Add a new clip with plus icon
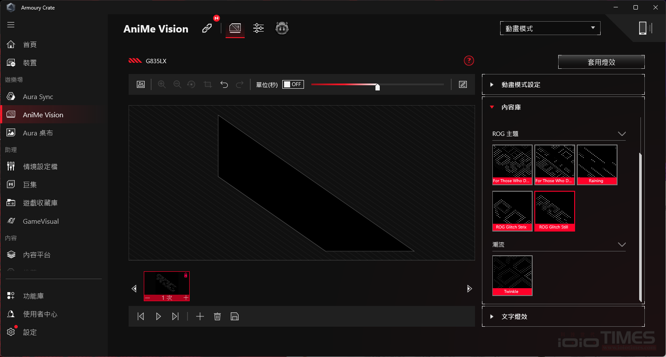666x357 pixels. [x=200, y=316]
